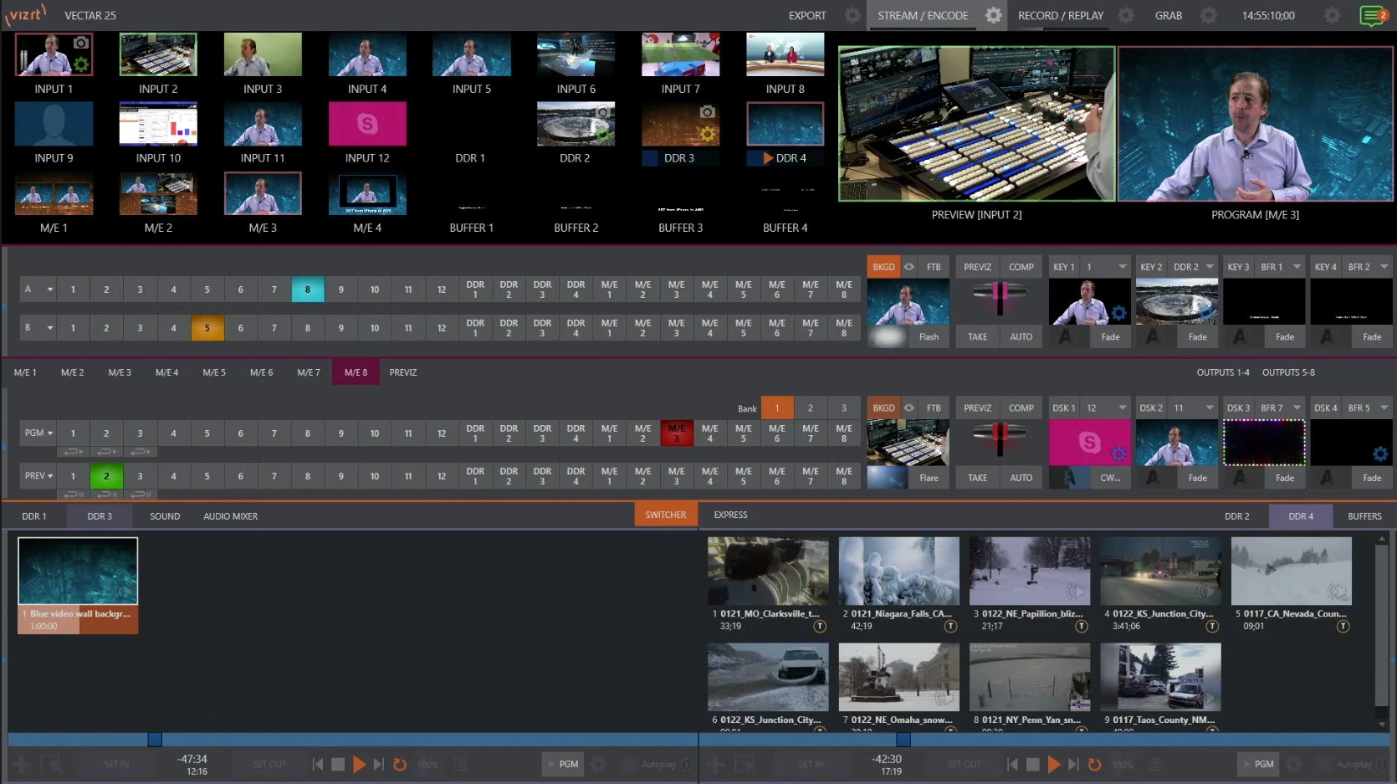Select the 0121_Niagara_Falls clip thumbnail
Viewport: 1397px width, 784px height.
click(898, 571)
